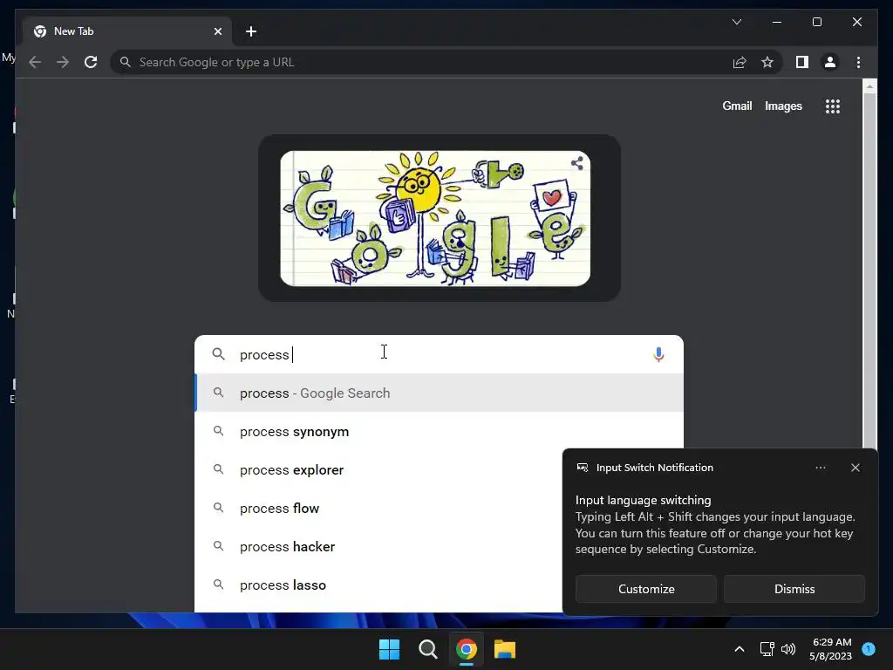Open the Chrome profile avatar
The height and width of the screenshot is (670, 893).
830,62
